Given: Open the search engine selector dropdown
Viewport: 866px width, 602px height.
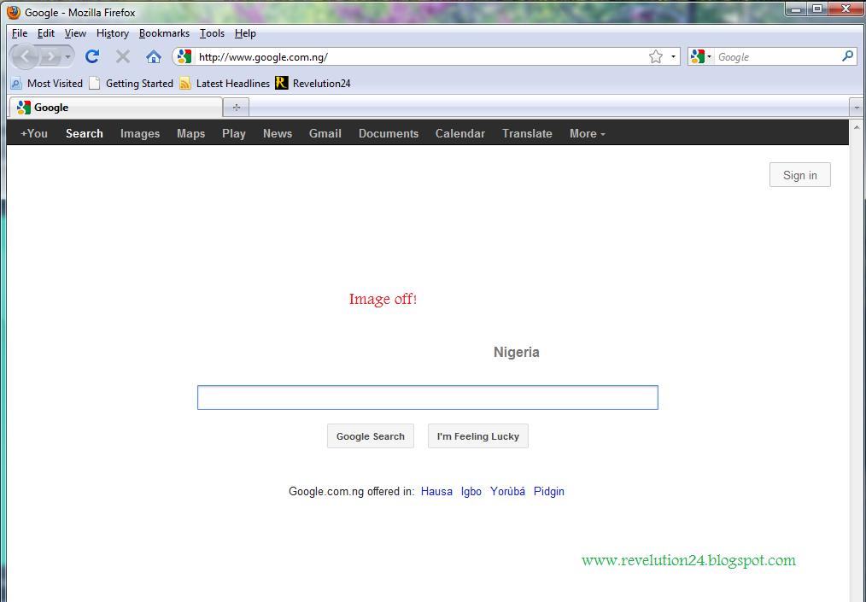Looking at the screenshot, I should [x=708, y=56].
